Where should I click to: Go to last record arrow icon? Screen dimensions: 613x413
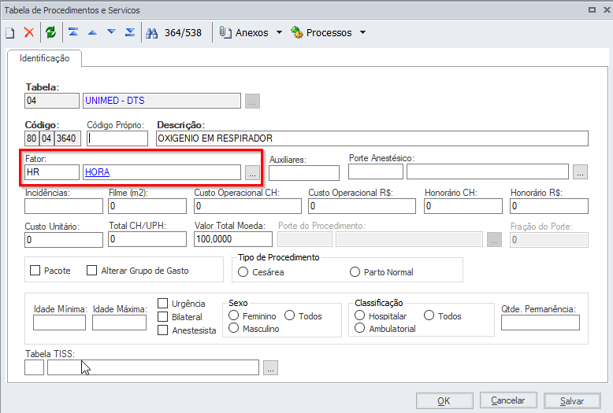(x=130, y=32)
